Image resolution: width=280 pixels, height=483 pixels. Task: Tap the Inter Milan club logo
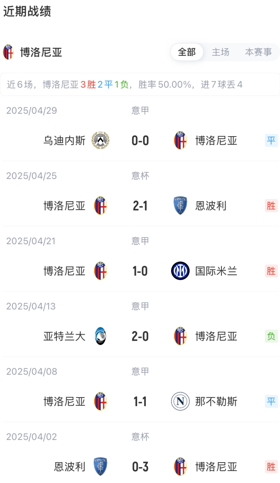click(180, 271)
